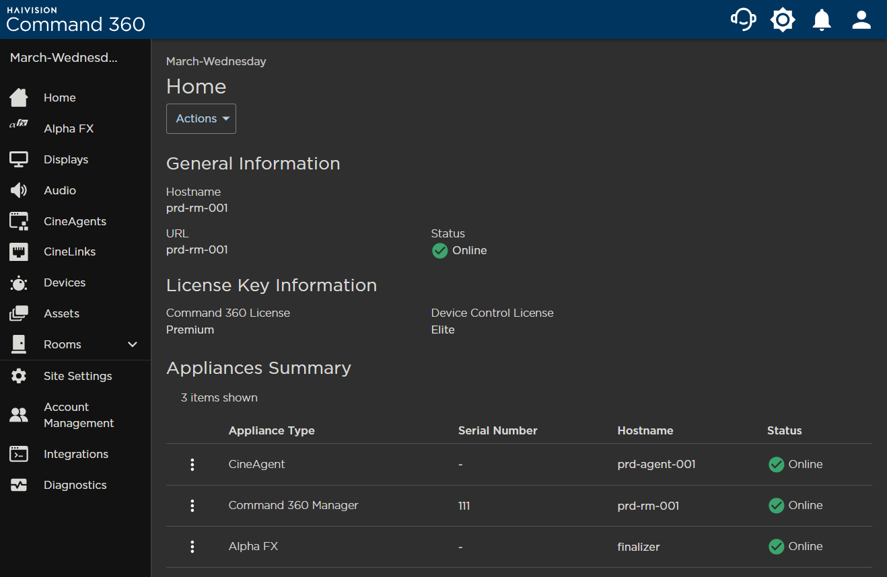Open the support headset icon
Image resolution: width=887 pixels, height=577 pixels.
(x=743, y=20)
